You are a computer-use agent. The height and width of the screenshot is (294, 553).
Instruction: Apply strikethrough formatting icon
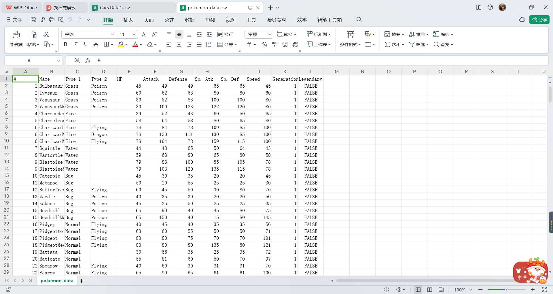tap(96, 44)
